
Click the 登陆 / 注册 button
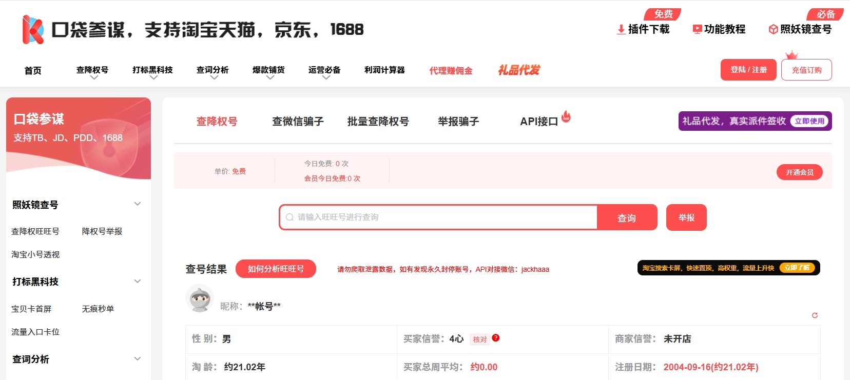(748, 70)
